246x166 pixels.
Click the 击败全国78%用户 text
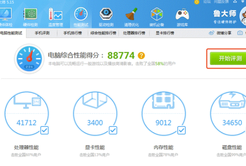163,155
